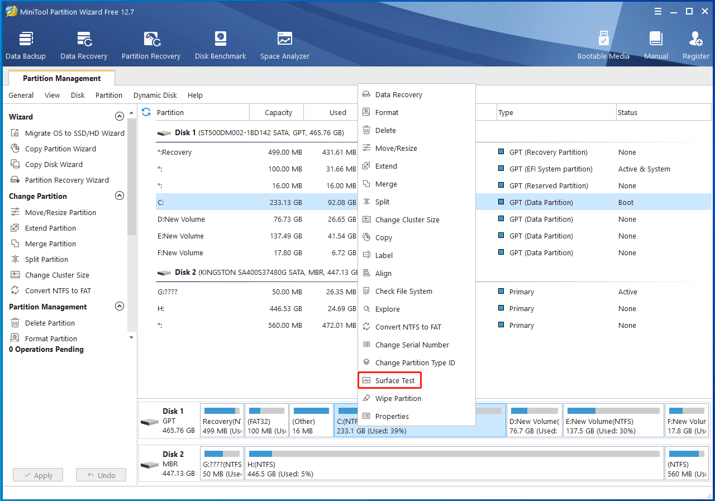Click Change Cluster Size in the sidebar
This screenshot has height=501, width=715.
click(50, 275)
